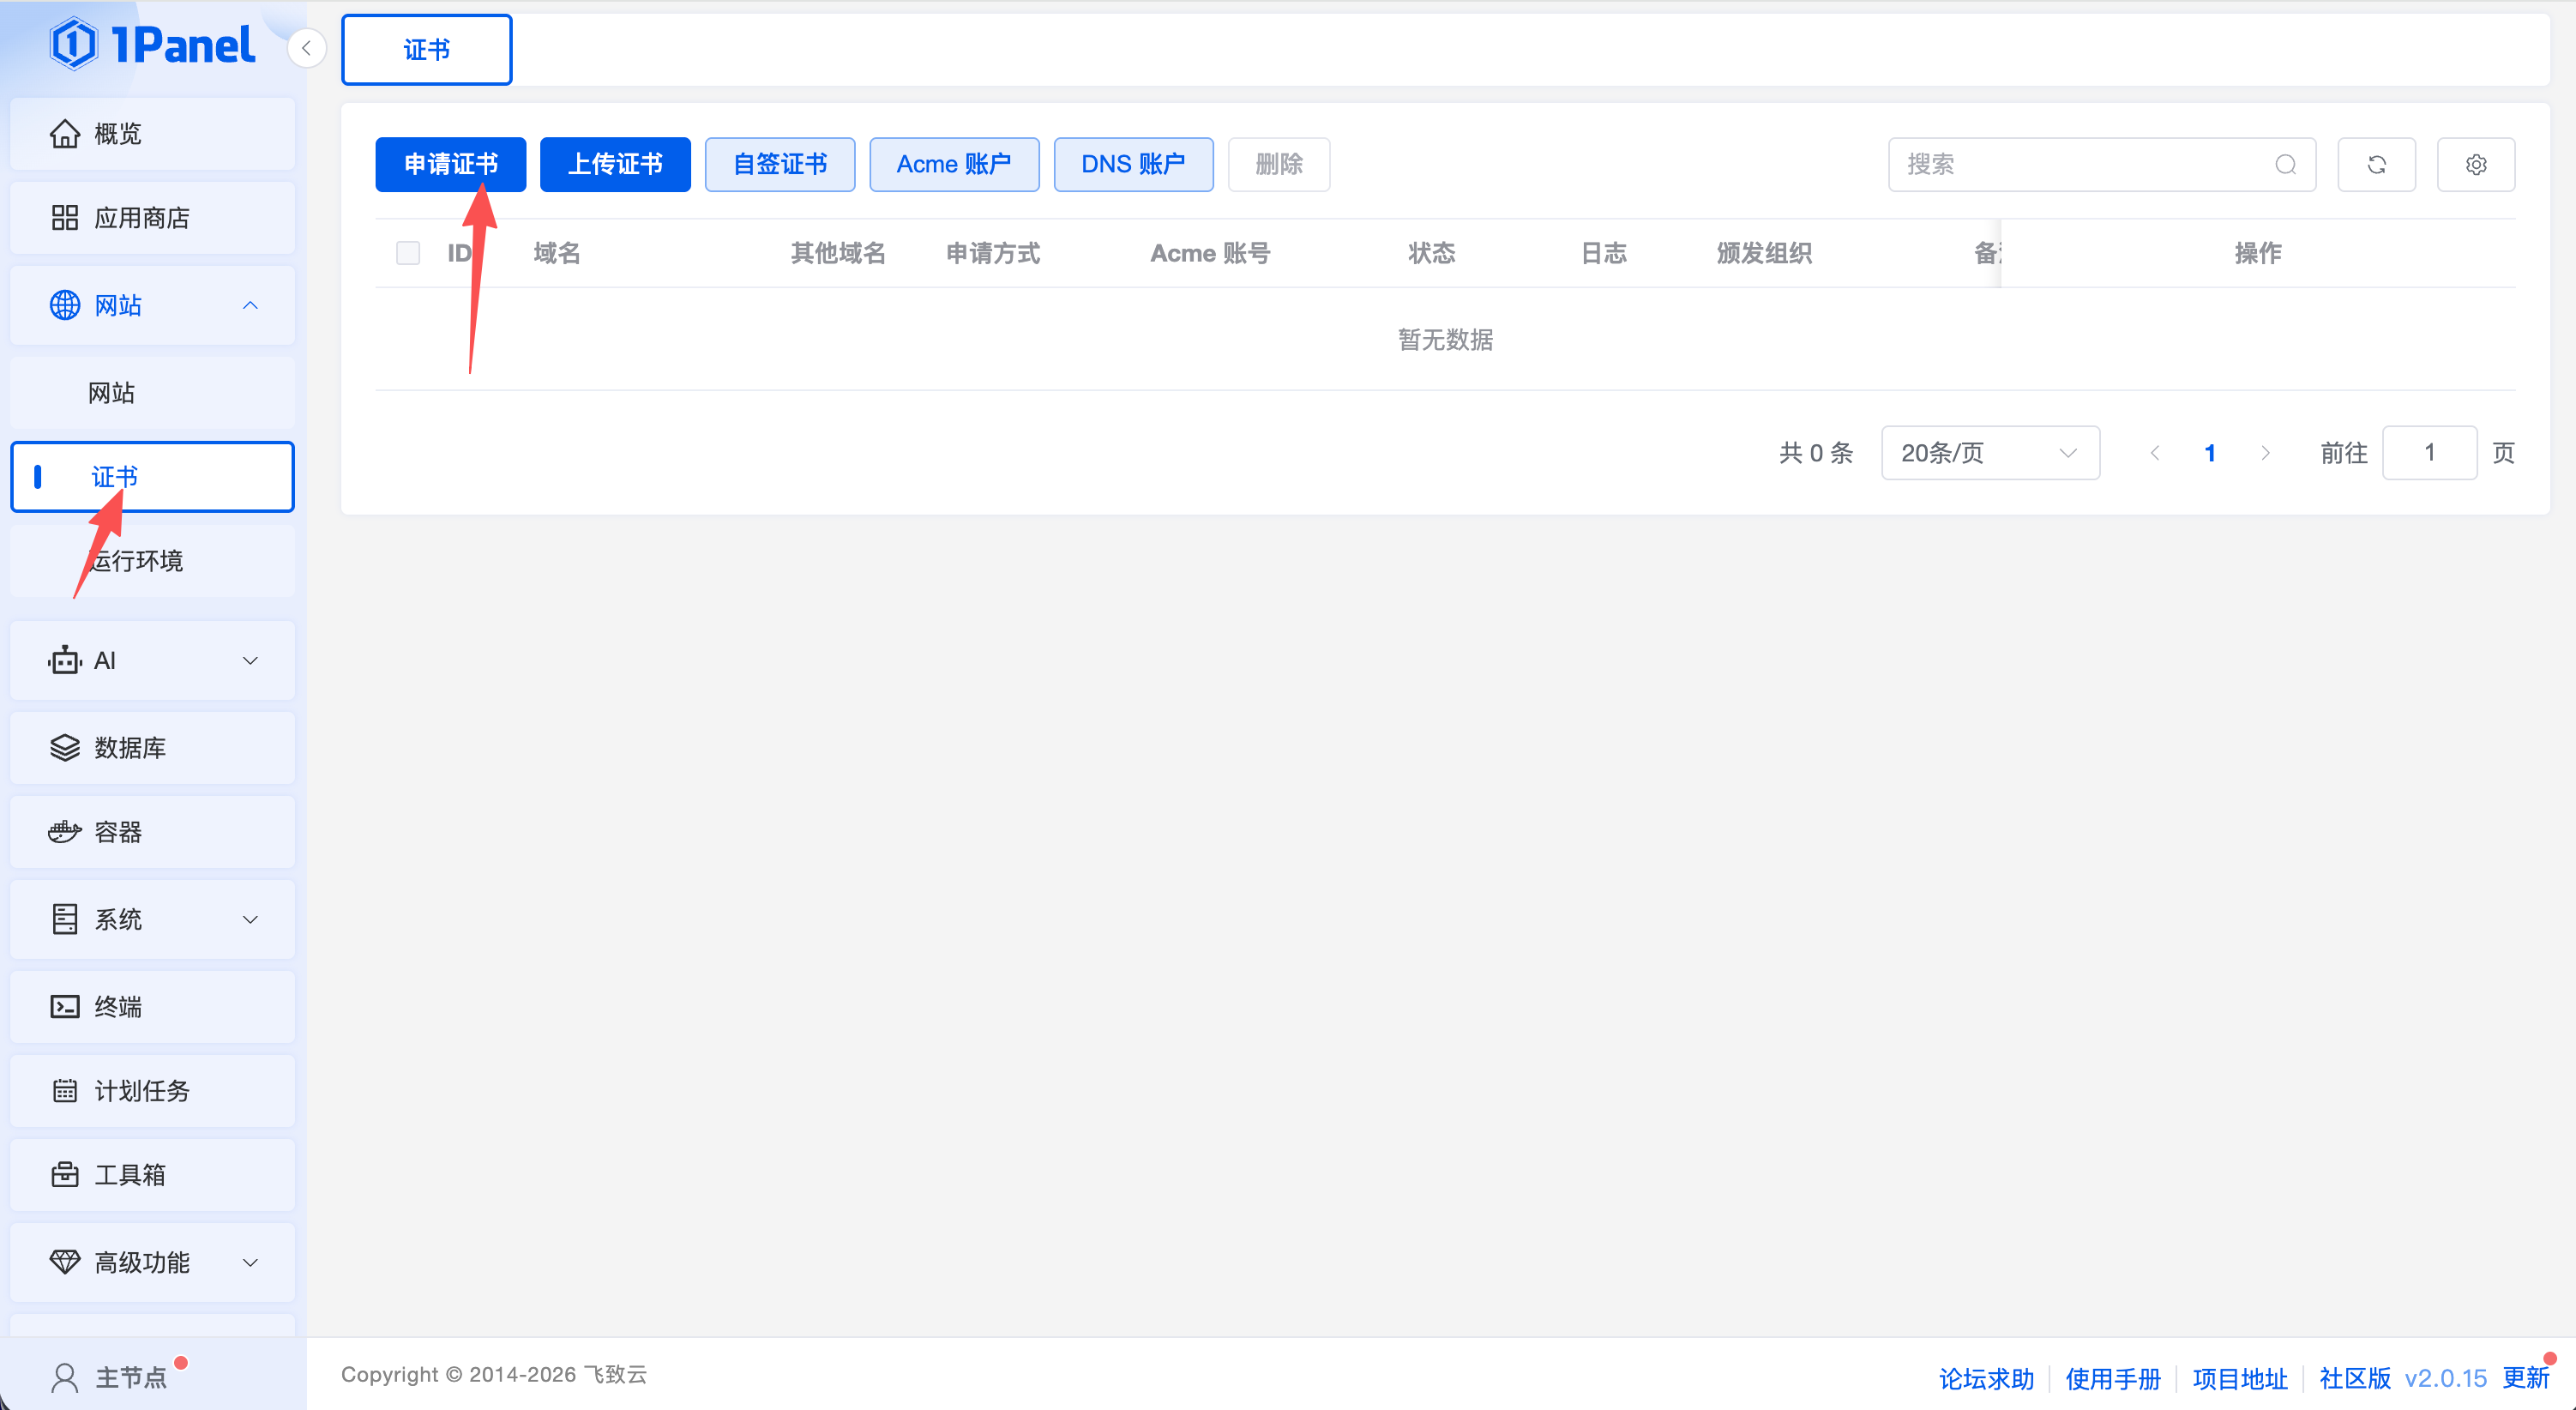
Task: Open the 数据库 database section
Action: [x=152, y=747]
